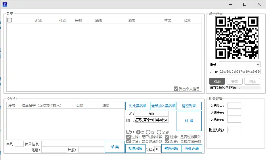Click the 纬度 latitude input field

coord(91,150)
